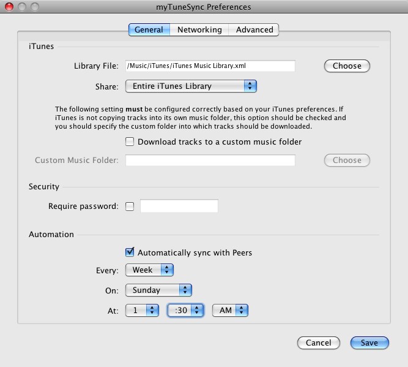Open the Share dropdown menu
This screenshot has height=367, width=408.
coord(191,86)
